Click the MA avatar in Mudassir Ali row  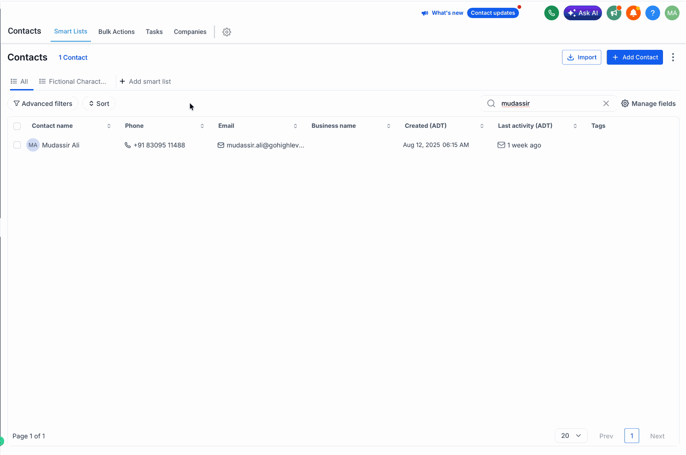[x=33, y=145]
